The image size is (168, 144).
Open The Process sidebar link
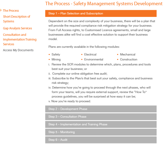pyautogui.click(x=11, y=11)
